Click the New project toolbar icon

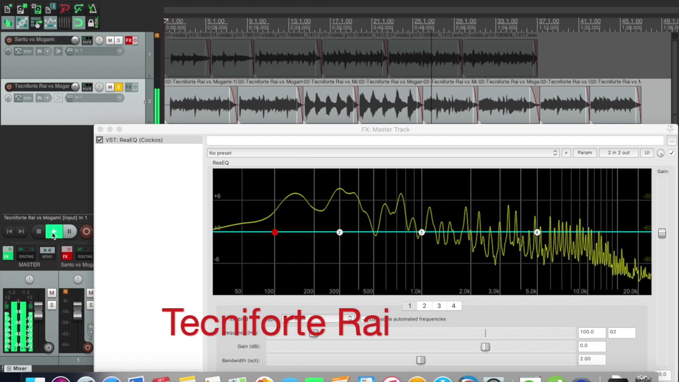coord(7,9)
